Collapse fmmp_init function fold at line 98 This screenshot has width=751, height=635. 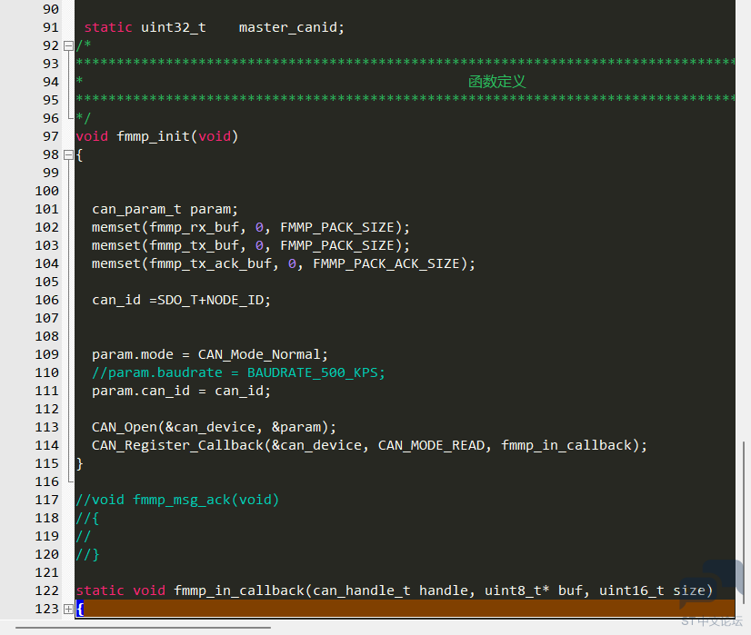pyautogui.click(x=68, y=155)
